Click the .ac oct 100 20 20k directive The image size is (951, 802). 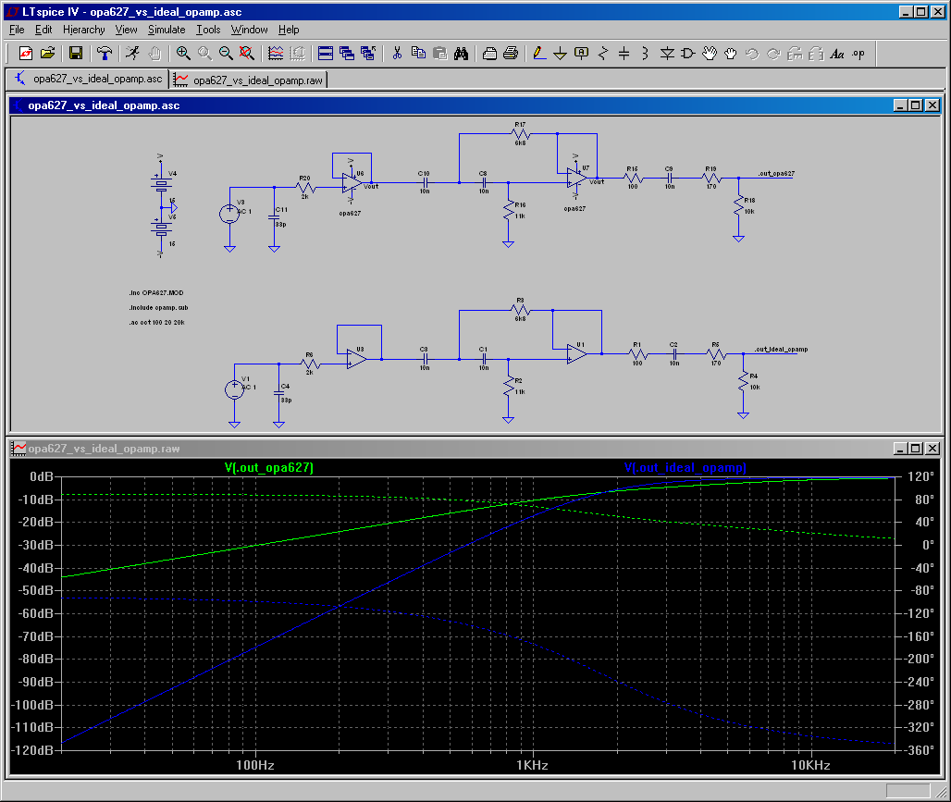(156, 322)
